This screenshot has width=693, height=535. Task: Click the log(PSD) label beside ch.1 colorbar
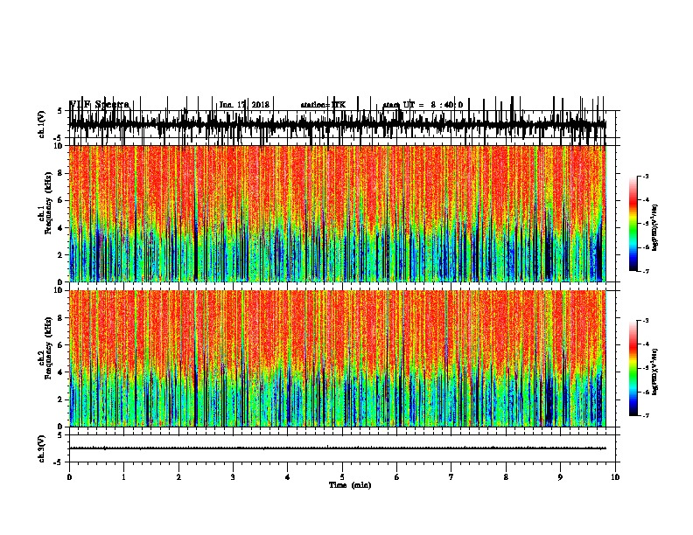(x=655, y=227)
